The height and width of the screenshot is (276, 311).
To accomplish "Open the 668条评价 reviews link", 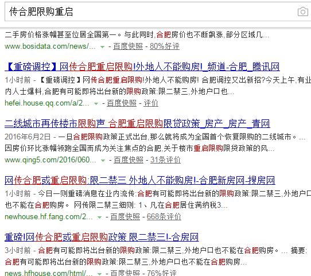I will pos(164,217).
